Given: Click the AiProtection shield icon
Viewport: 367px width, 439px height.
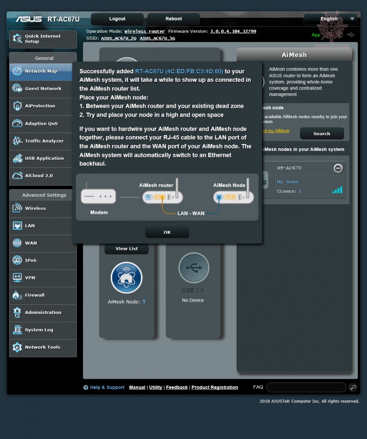Looking at the screenshot, I should [17, 106].
